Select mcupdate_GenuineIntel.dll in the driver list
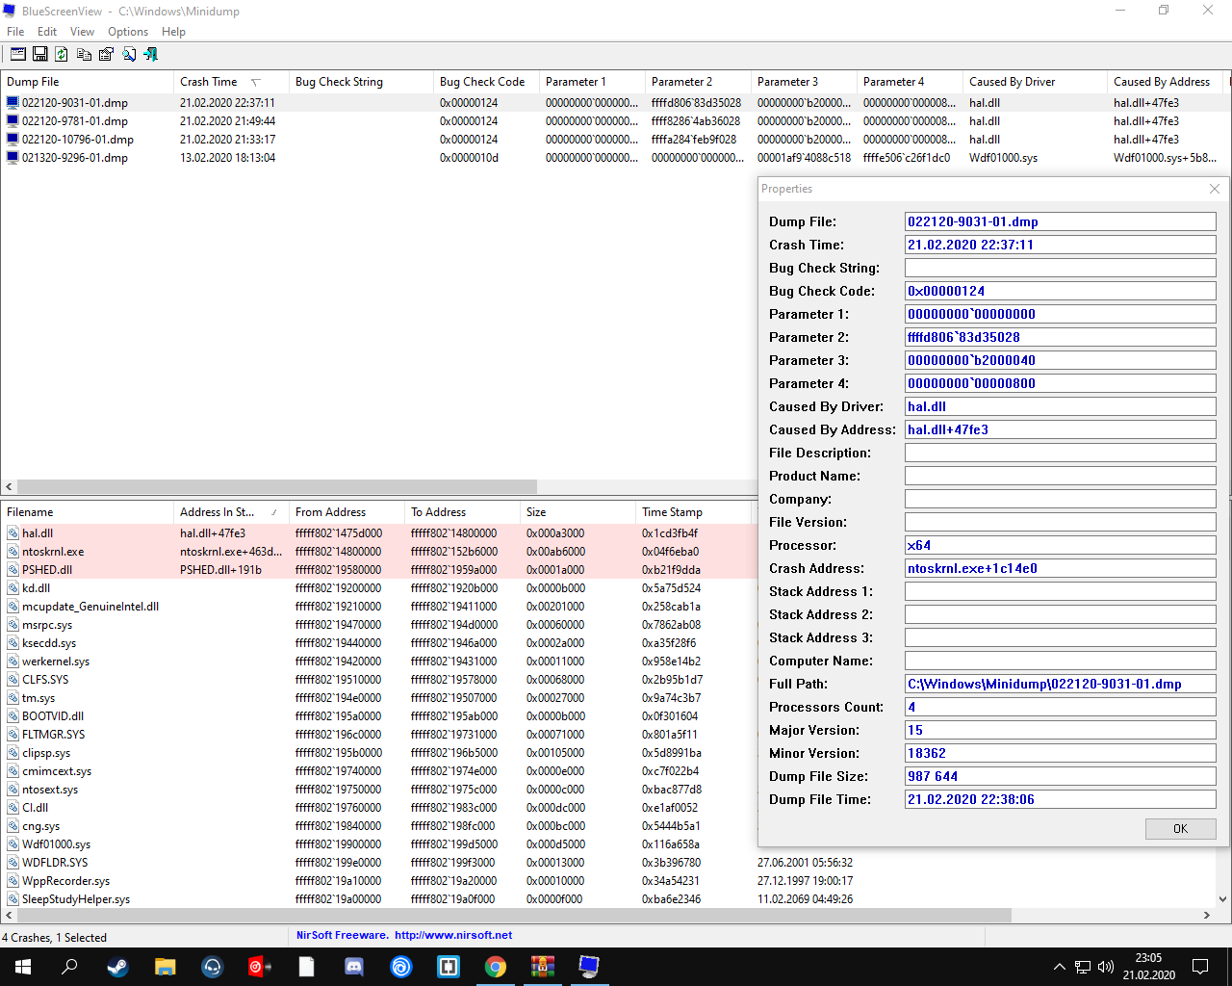 (90, 607)
